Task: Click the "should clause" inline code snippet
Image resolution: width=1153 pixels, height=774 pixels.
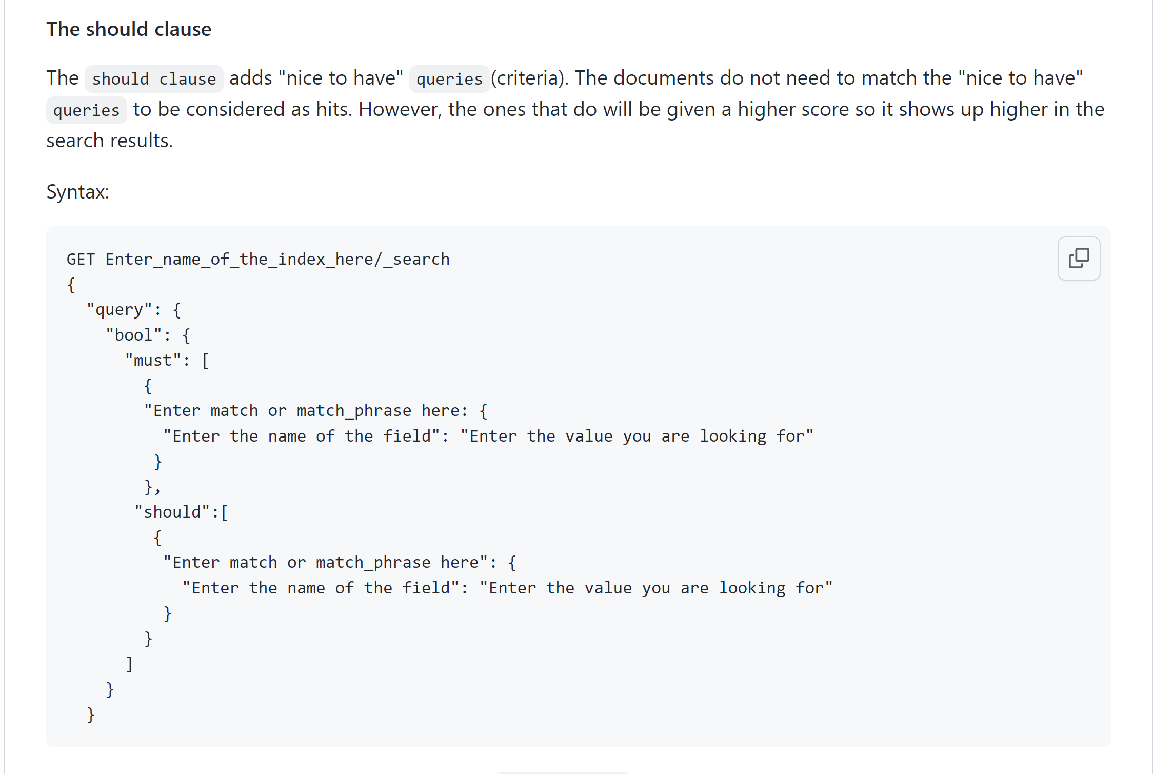Action: (x=154, y=79)
